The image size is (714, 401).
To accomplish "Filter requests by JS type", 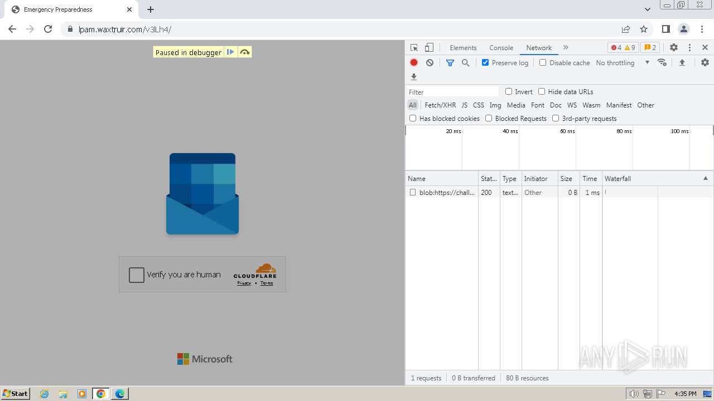I will coord(464,105).
